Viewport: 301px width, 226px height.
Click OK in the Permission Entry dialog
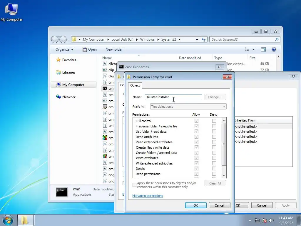tap(195, 205)
